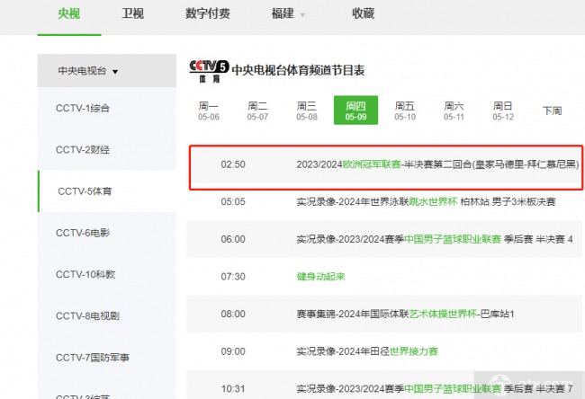The height and width of the screenshot is (399, 585).
Task: Show schedule for 周三 05-08
Action: point(307,111)
